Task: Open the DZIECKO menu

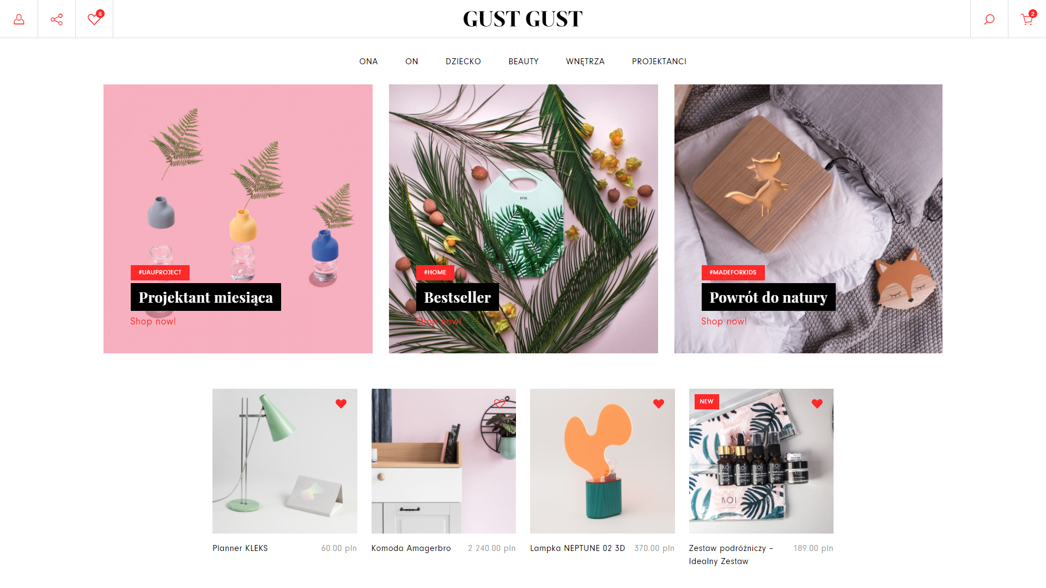Action: [463, 62]
